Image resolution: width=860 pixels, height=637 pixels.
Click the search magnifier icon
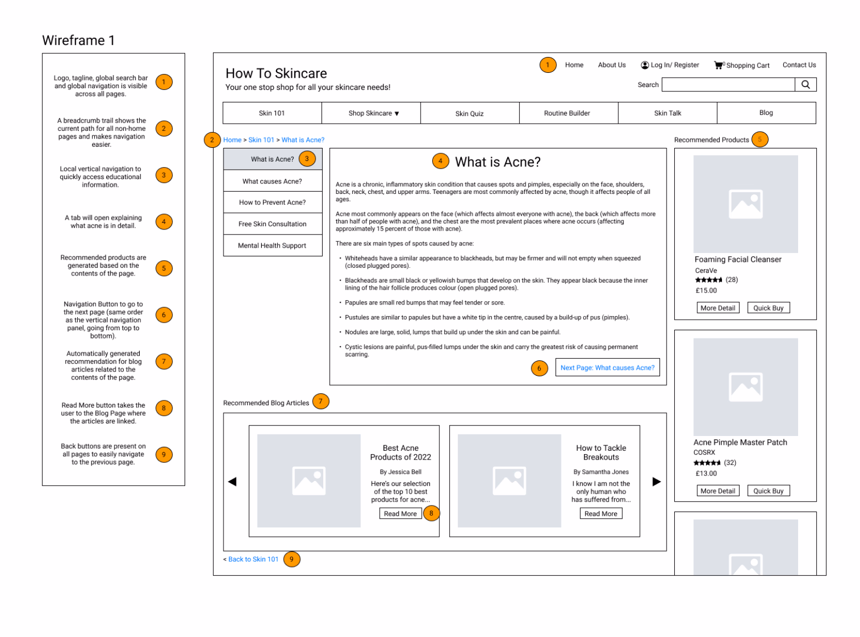805,84
